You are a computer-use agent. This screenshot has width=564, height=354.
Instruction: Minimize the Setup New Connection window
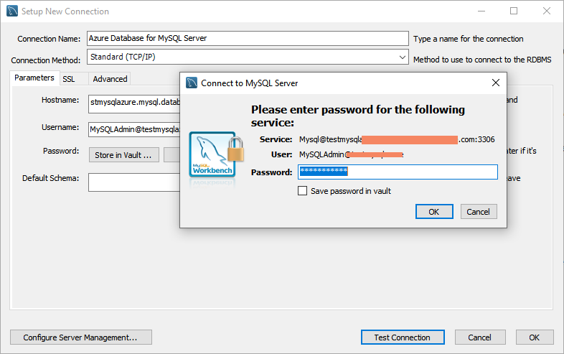pyautogui.click(x=481, y=11)
